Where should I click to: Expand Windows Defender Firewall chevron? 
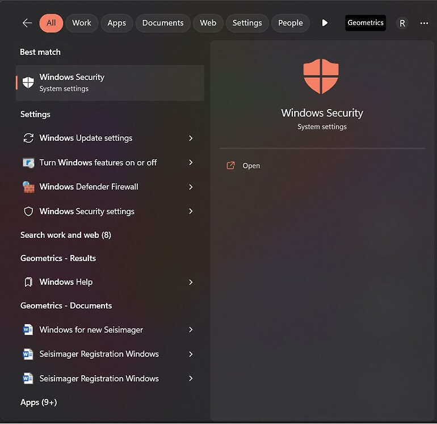191,187
